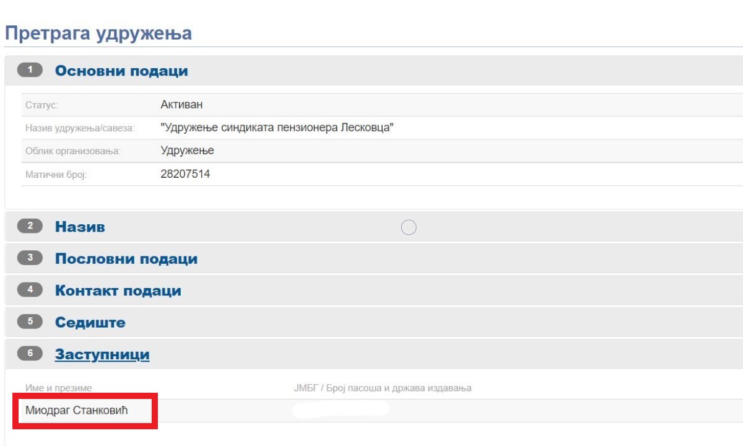Image resolution: width=743 pixels, height=446 pixels.
Task: Click the status value Активан
Action: point(181,105)
